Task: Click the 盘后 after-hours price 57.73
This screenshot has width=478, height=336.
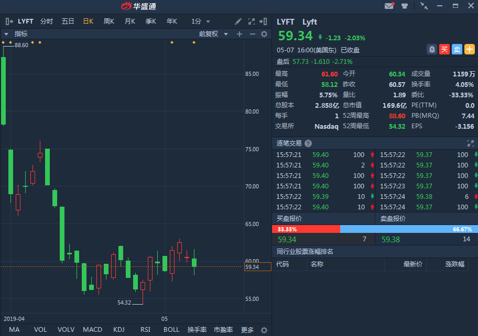Action: click(x=300, y=61)
